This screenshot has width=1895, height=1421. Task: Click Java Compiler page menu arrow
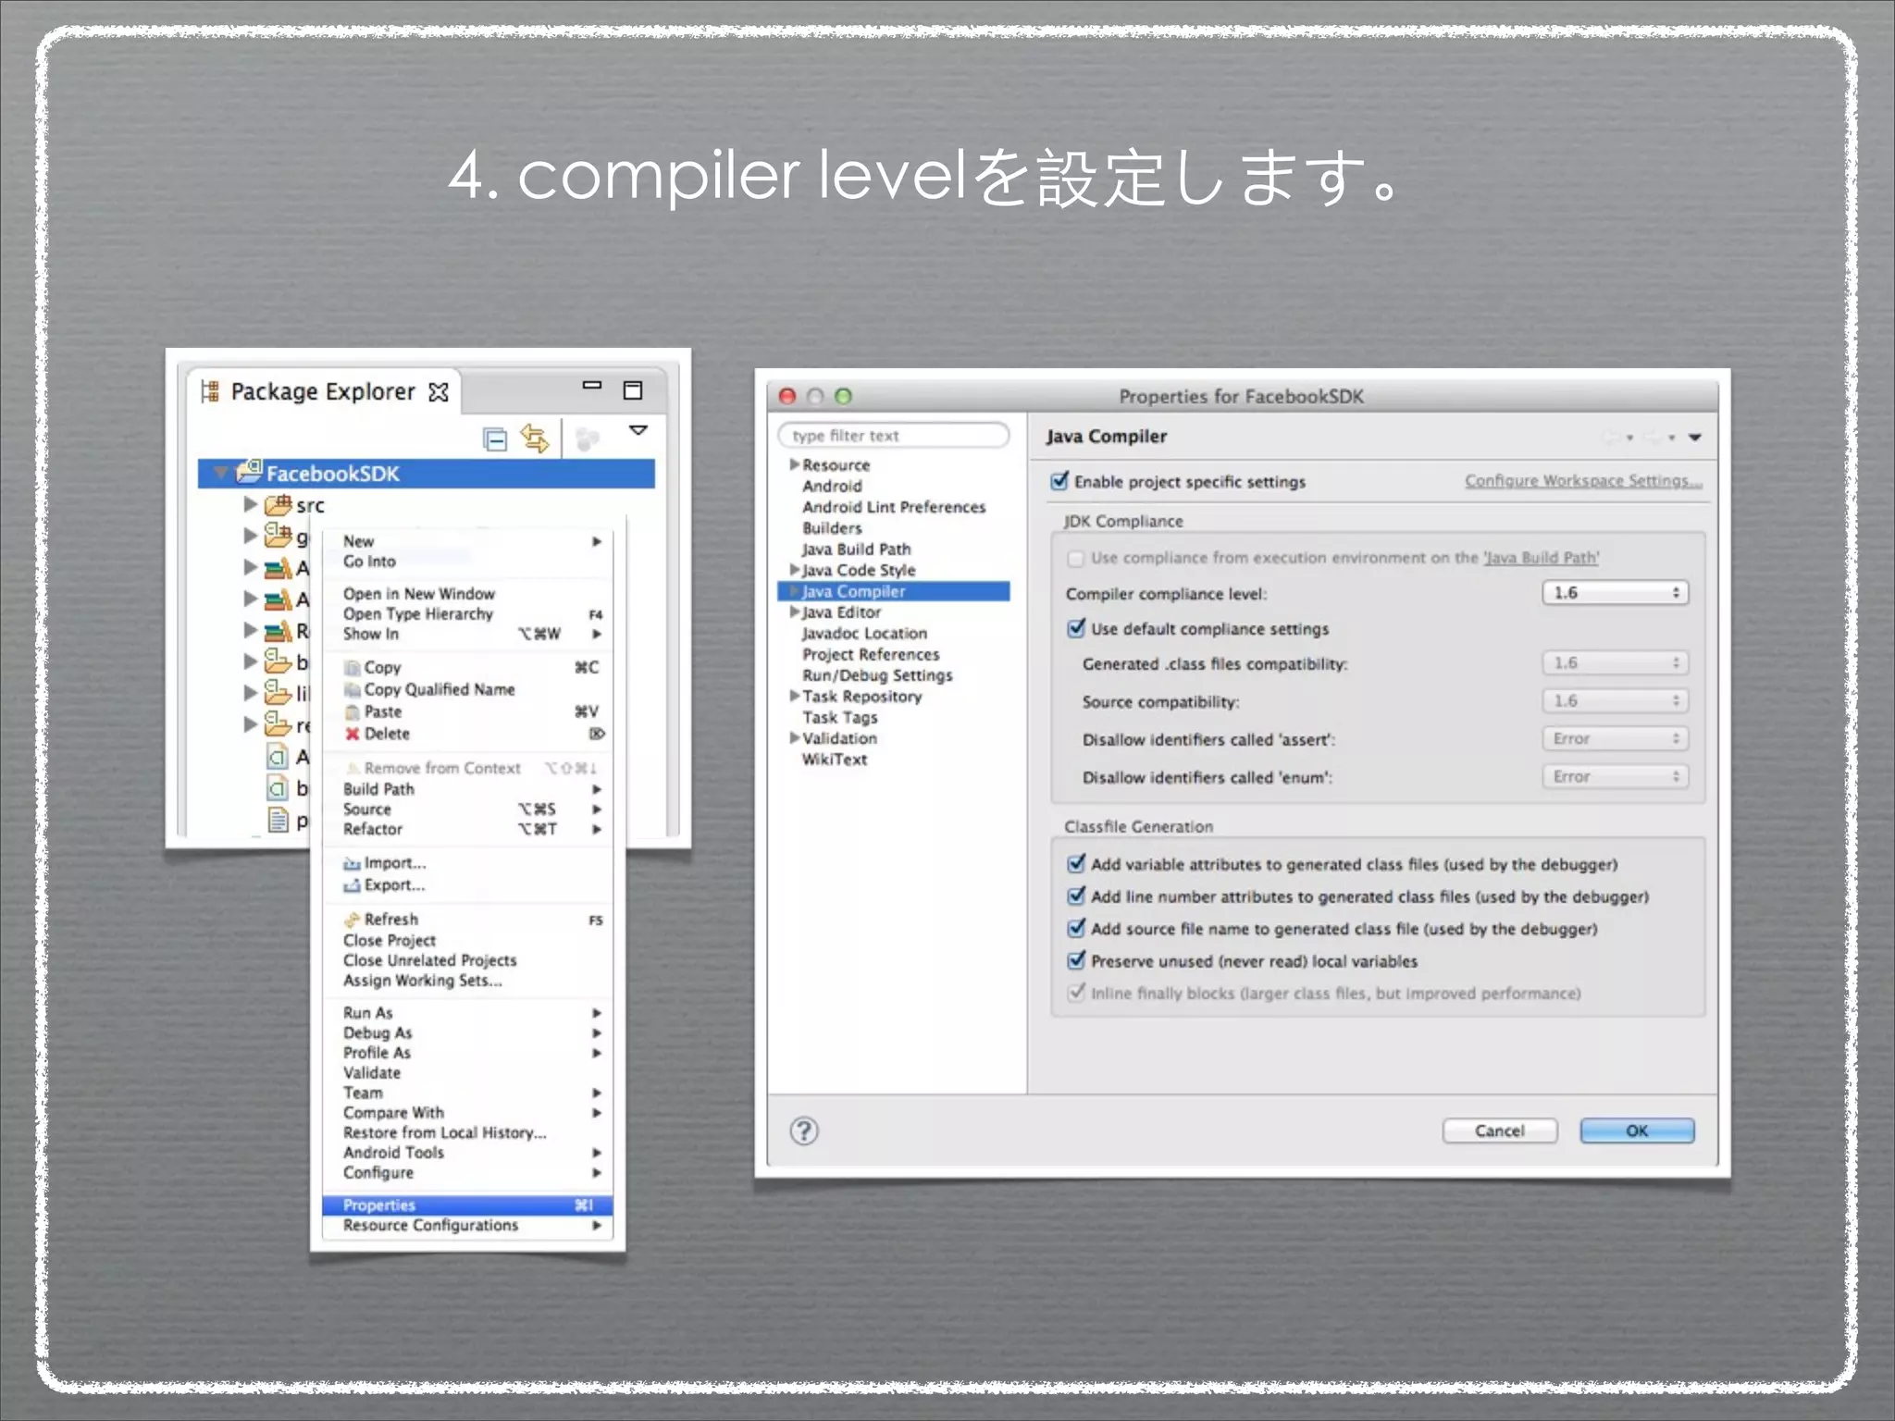click(1695, 438)
